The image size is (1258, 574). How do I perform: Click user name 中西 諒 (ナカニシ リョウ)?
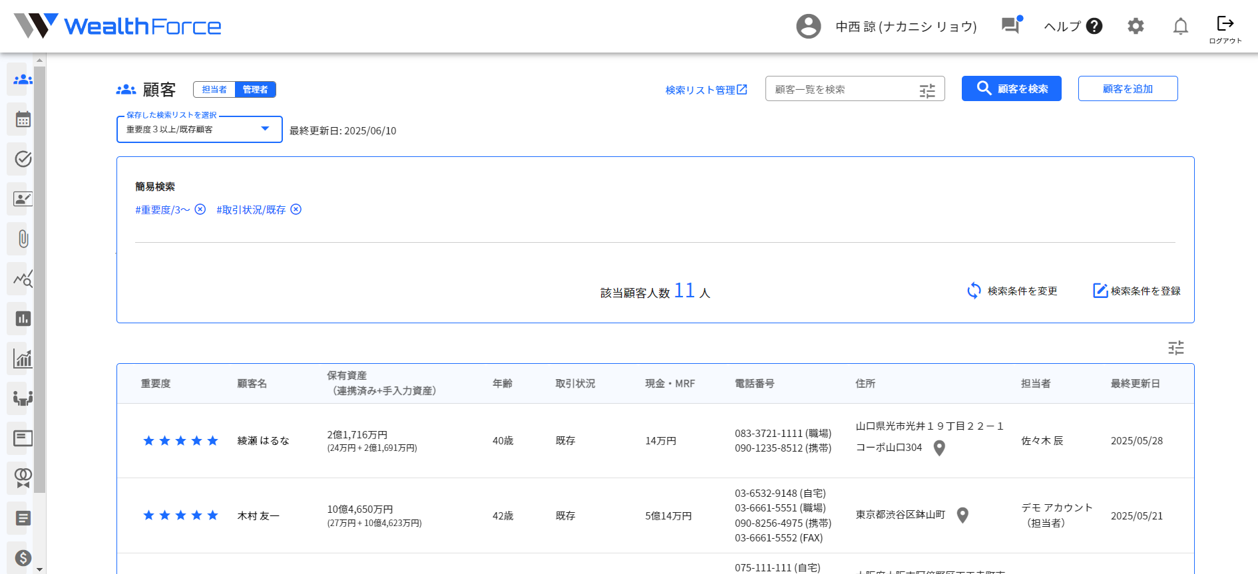pyautogui.click(x=907, y=27)
